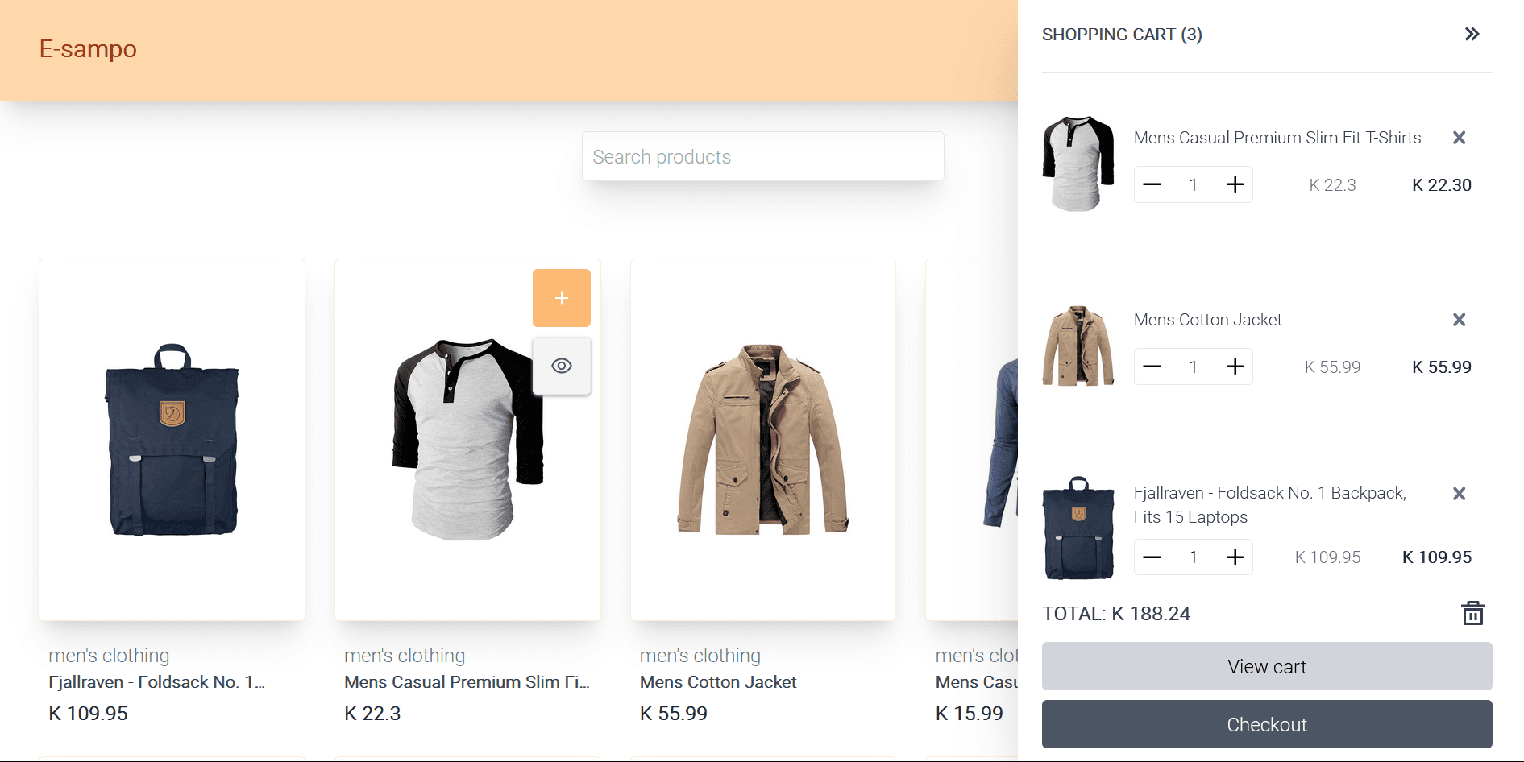Decrease quantity of Slim Fit T-Shirts
This screenshot has width=1524, height=762.
click(1152, 184)
